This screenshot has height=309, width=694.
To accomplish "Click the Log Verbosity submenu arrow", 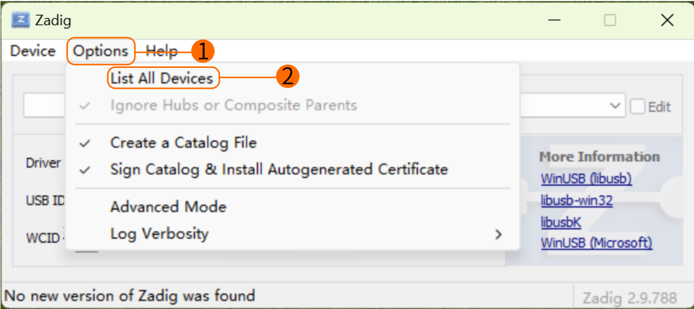I will pyautogui.click(x=499, y=234).
